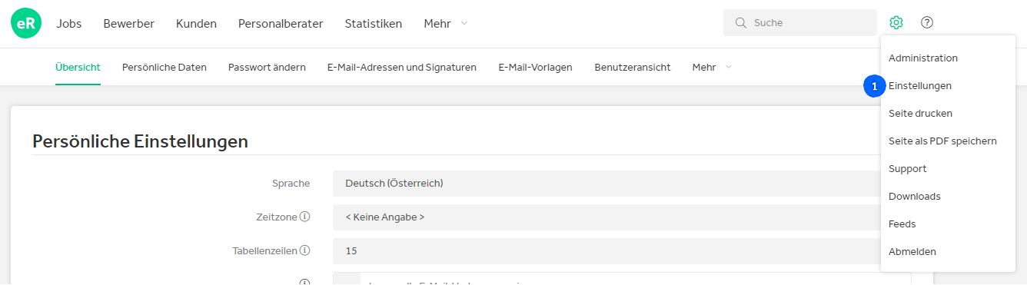This screenshot has height=285, width=1027.
Task: Choose Abmelden in the dropdown menu
Action: 912,252
